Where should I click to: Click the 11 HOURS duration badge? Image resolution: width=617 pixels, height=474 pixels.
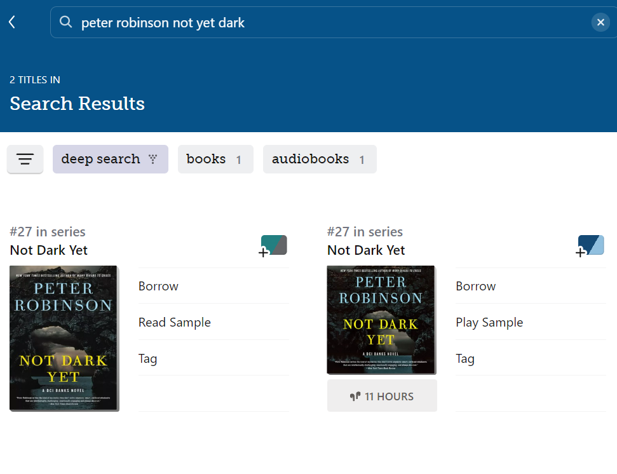[382, 396]
